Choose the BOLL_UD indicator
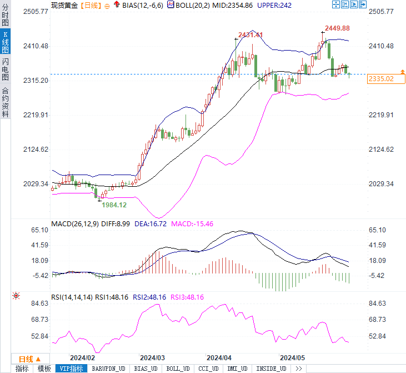The width and height of the screenshot is (406, 373). (x=178, y=369)
